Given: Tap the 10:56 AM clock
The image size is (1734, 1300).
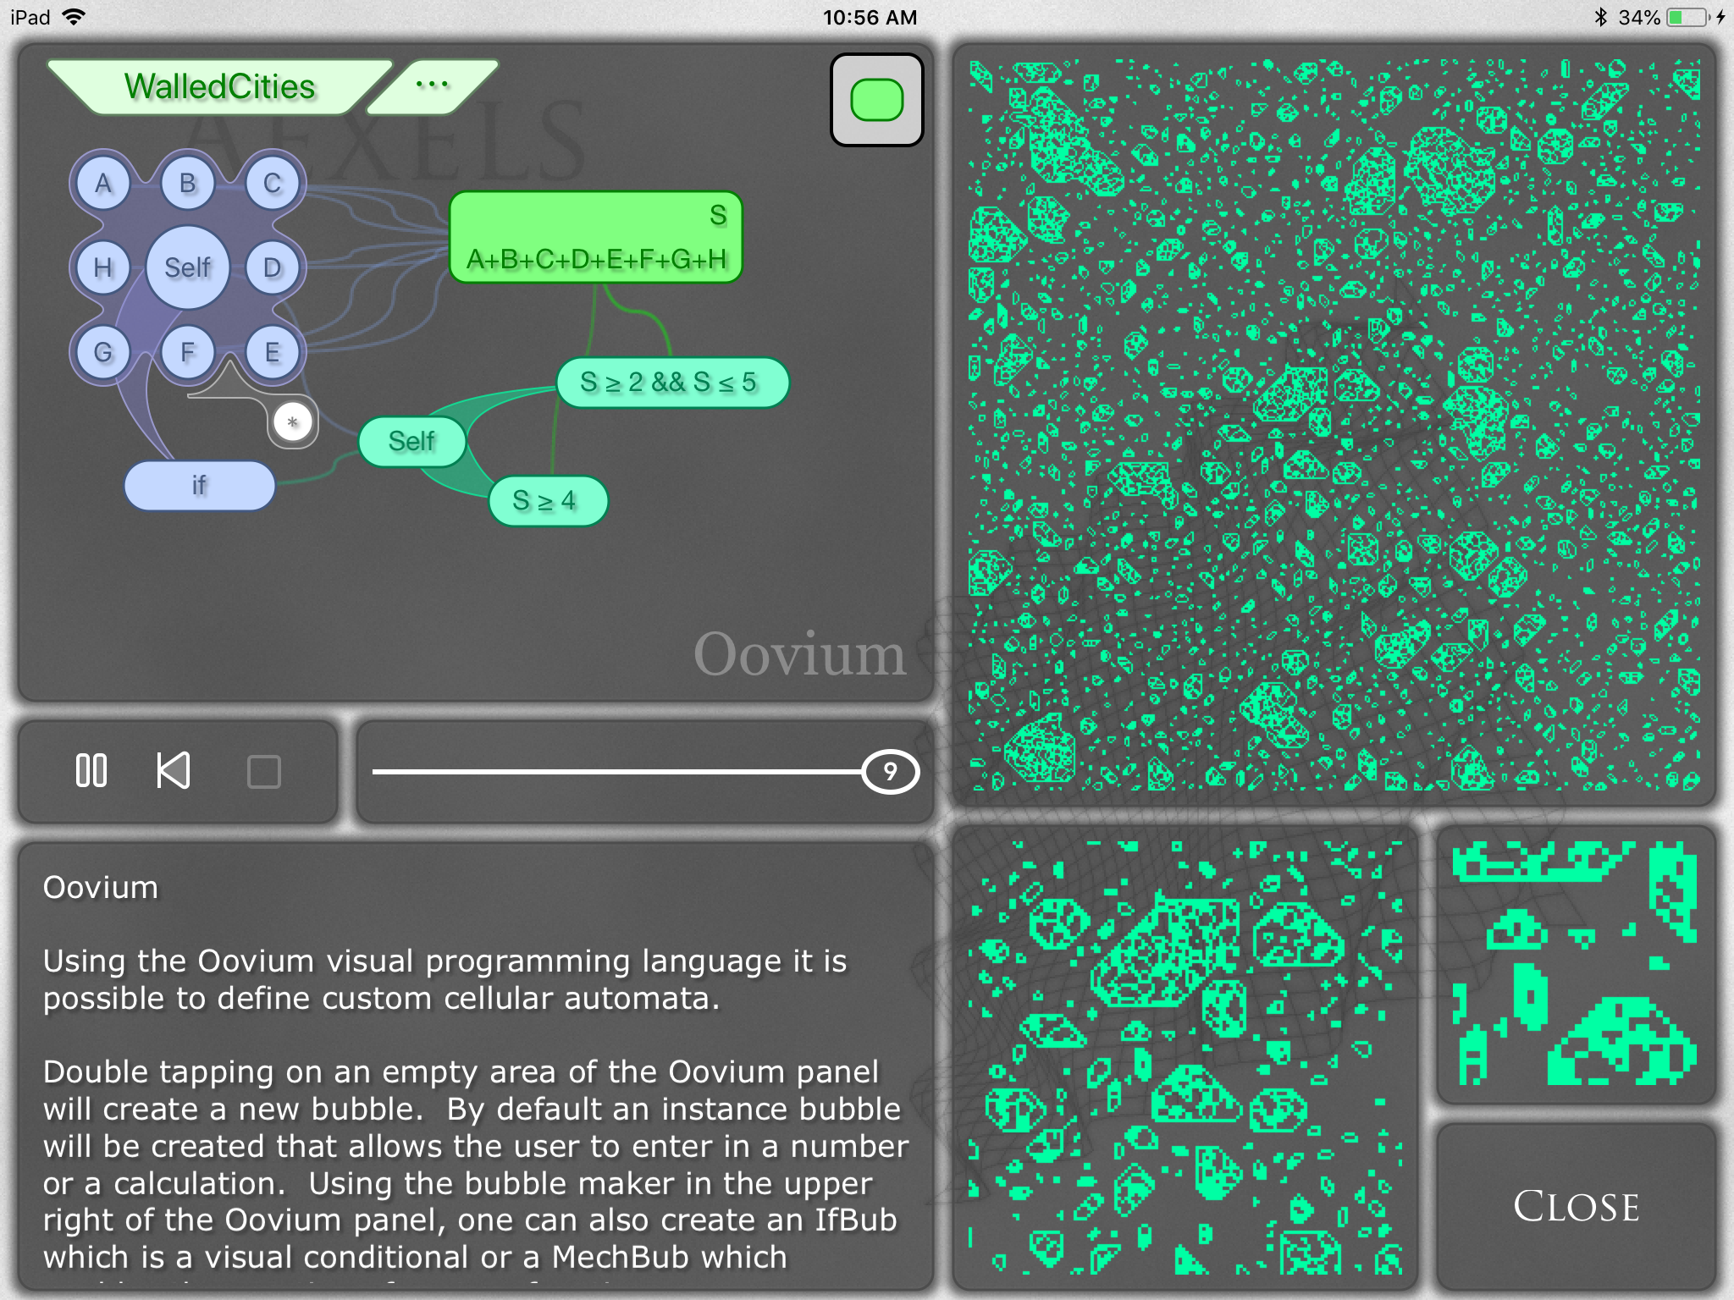Looking at the screenshot, I should pos(870,18).
